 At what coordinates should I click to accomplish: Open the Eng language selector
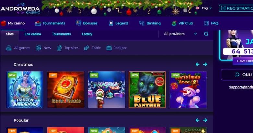(x=204, y=8)
